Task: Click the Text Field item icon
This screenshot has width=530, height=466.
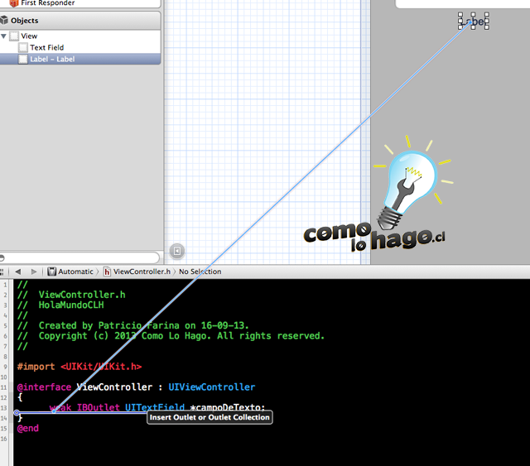Action: click(x=23, y=48)
